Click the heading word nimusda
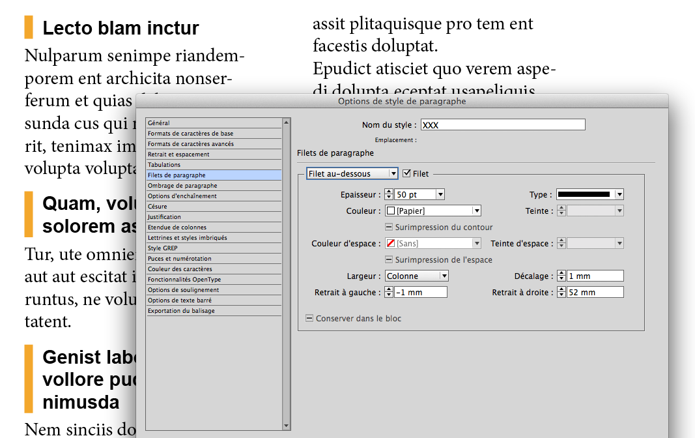 coord(81,403)
